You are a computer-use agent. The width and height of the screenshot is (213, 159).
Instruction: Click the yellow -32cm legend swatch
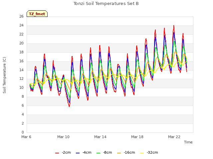[142, 153]
